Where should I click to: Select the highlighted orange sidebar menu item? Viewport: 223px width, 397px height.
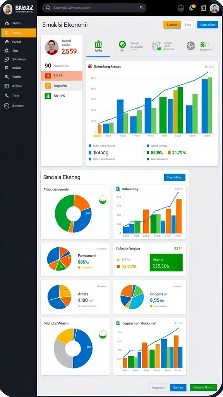(19, 33)
